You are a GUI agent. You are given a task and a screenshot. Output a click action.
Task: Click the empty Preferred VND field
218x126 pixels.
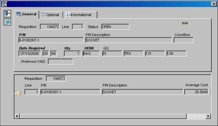point(61,61)
